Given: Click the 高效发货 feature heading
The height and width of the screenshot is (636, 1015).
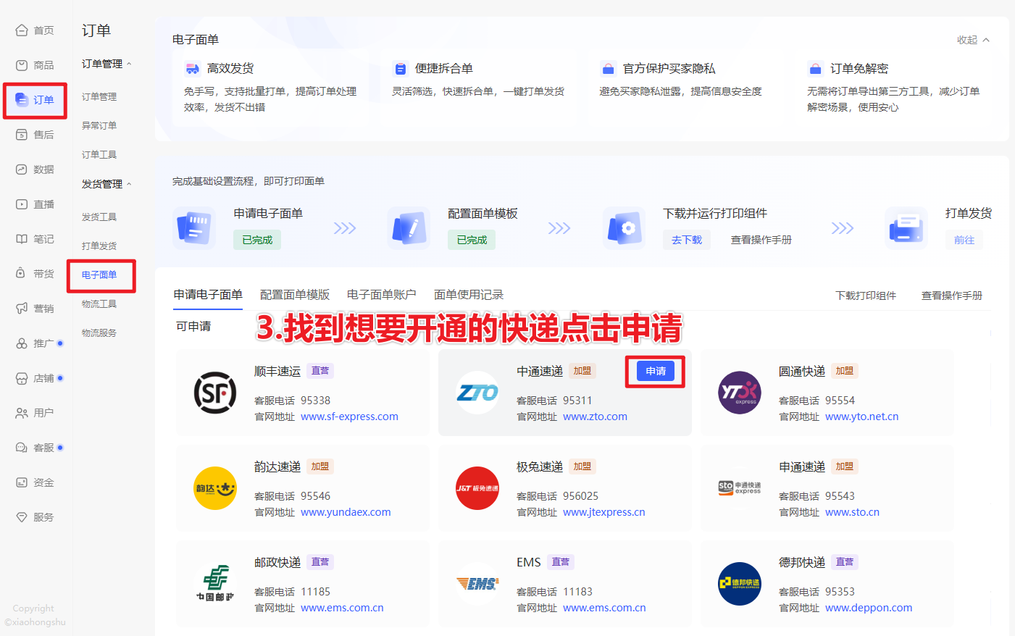Looking at the screenshot, I should tap(230, 68).
